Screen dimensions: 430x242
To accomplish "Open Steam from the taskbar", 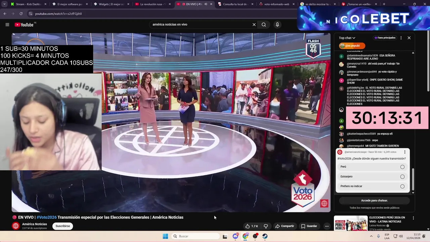I will click(x=265, y=236).
